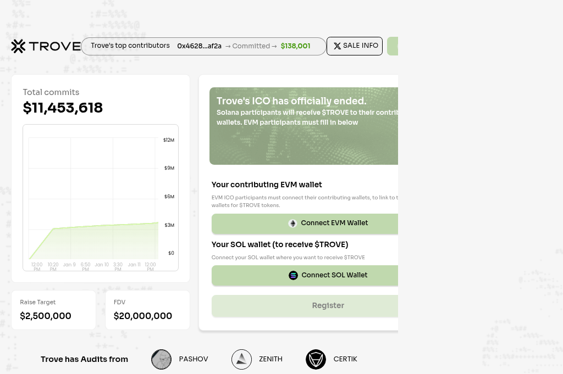Click the Total commits chart
The height and width of the screenshot is (374, 563).
click(x=100, y=198)
